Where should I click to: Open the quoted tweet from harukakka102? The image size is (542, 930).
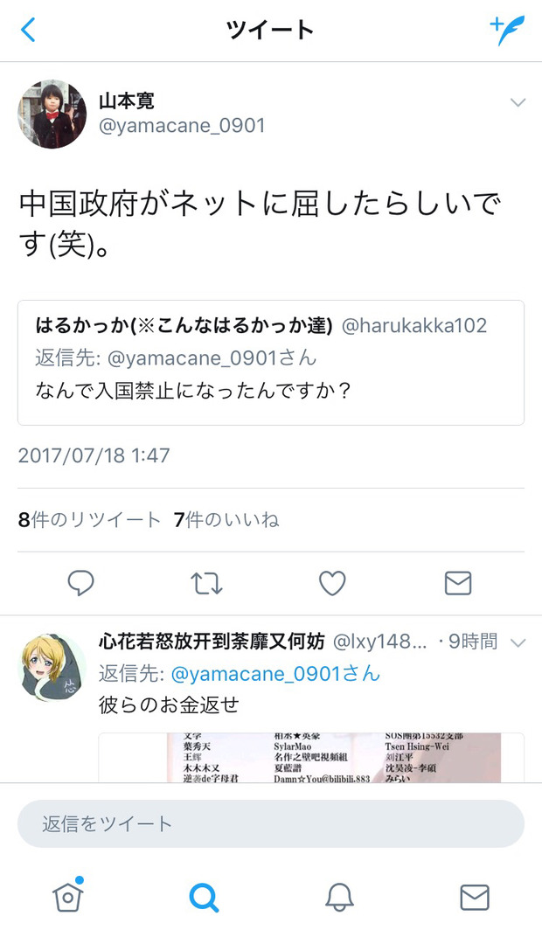pos(271,363)
